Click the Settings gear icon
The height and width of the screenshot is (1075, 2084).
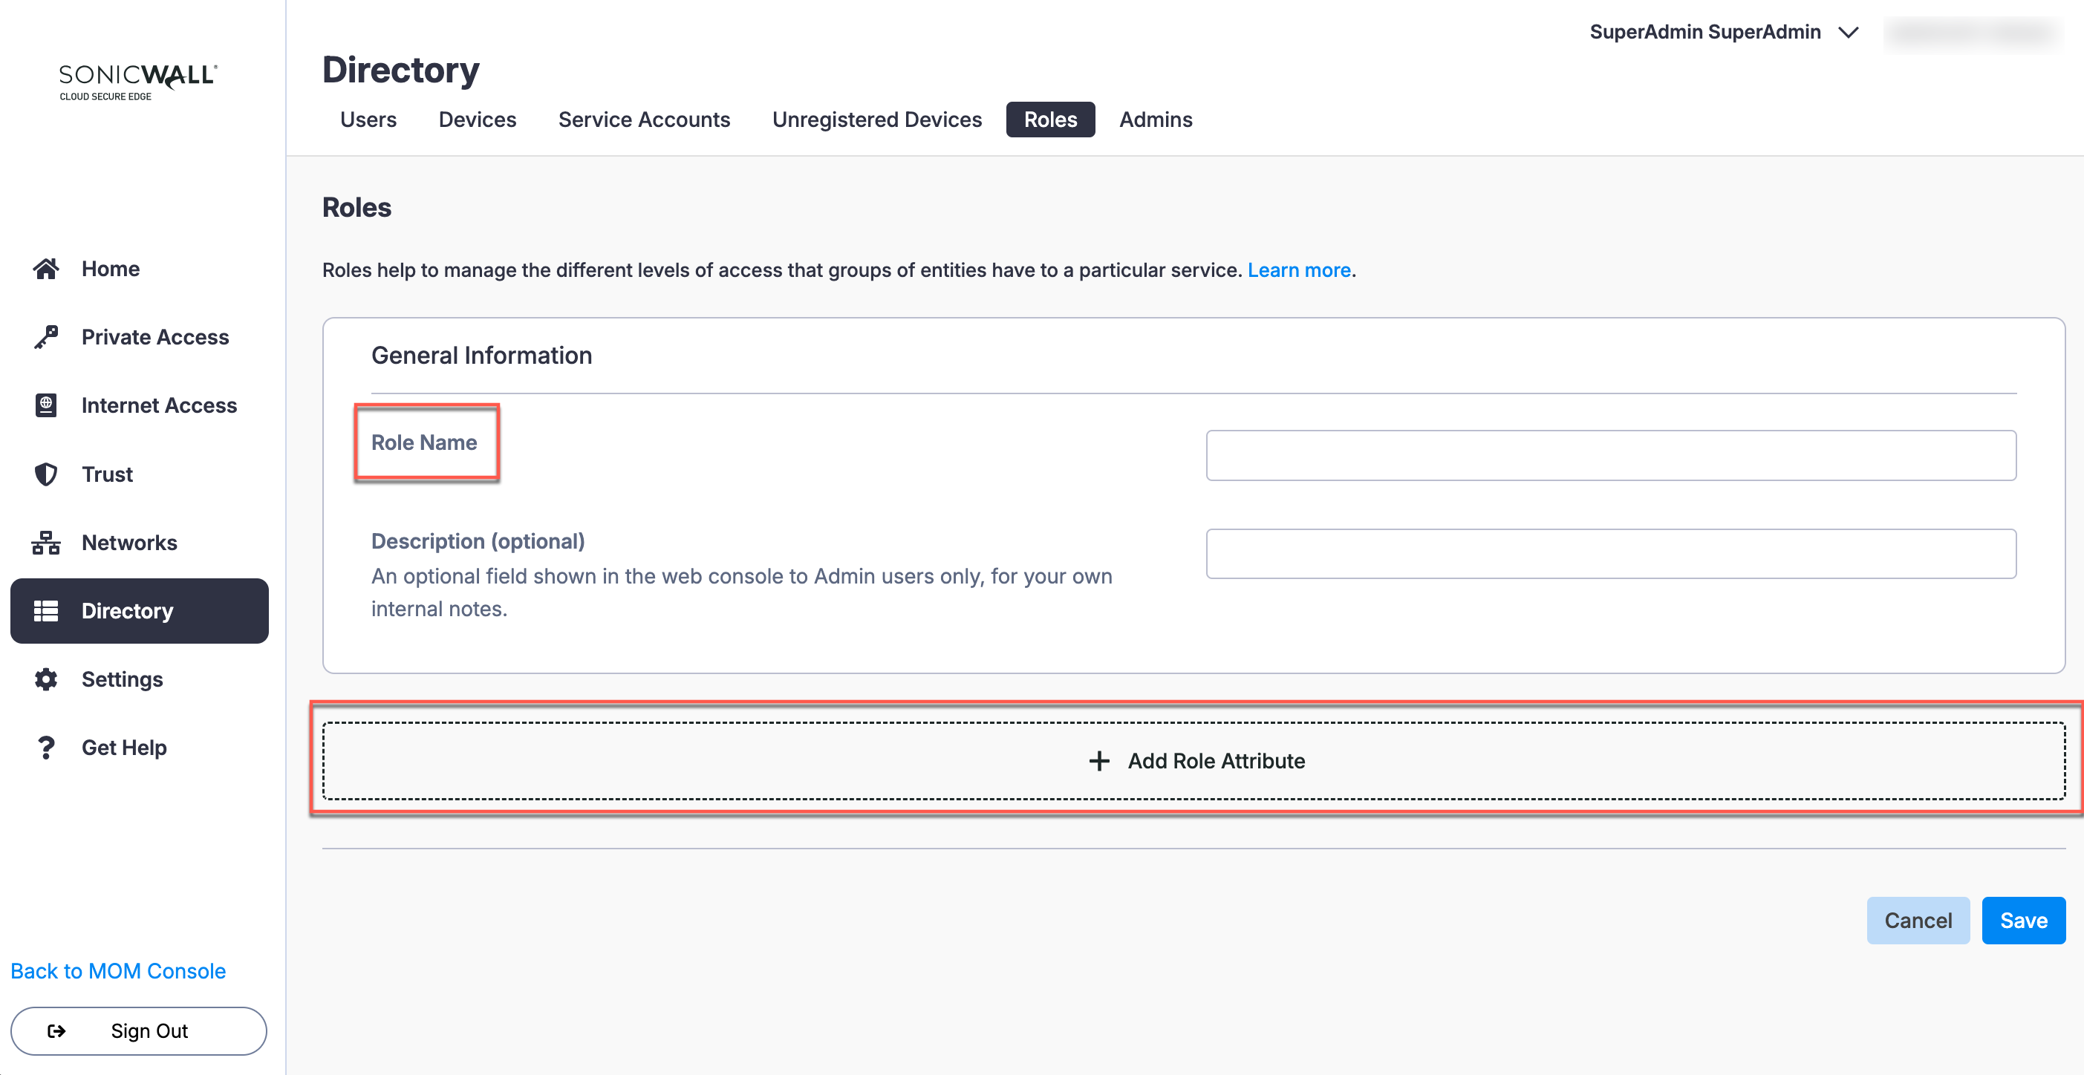(46, 679)
